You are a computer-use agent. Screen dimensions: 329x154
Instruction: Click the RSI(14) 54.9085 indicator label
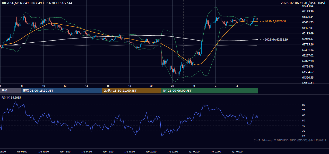(x=11, y=98)
